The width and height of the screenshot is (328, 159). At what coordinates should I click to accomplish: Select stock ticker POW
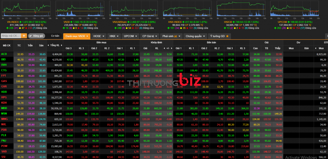pyautogui.click(x=4, y=146)
